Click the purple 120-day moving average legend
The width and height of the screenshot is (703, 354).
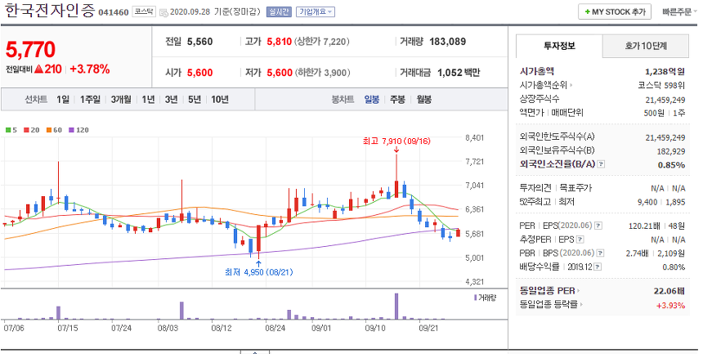(78, 130)
